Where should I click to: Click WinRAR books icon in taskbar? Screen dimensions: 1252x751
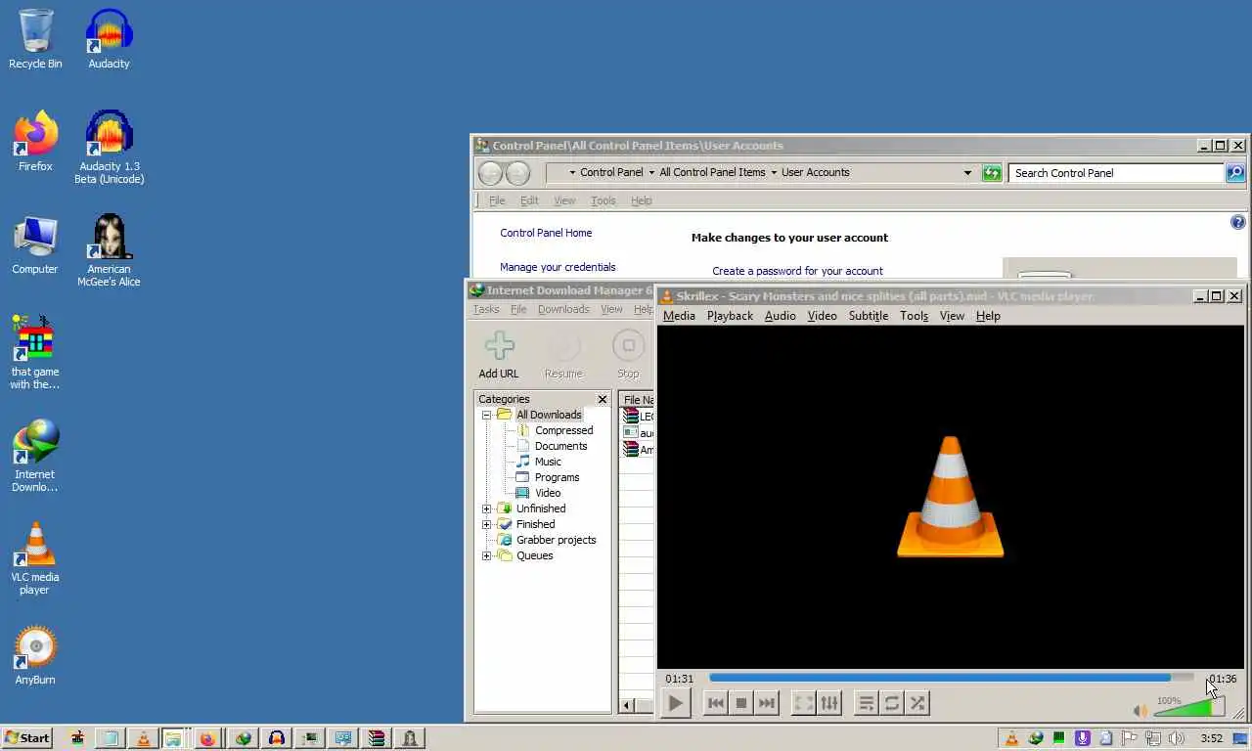pyautogui.click(x=377, y=738)
